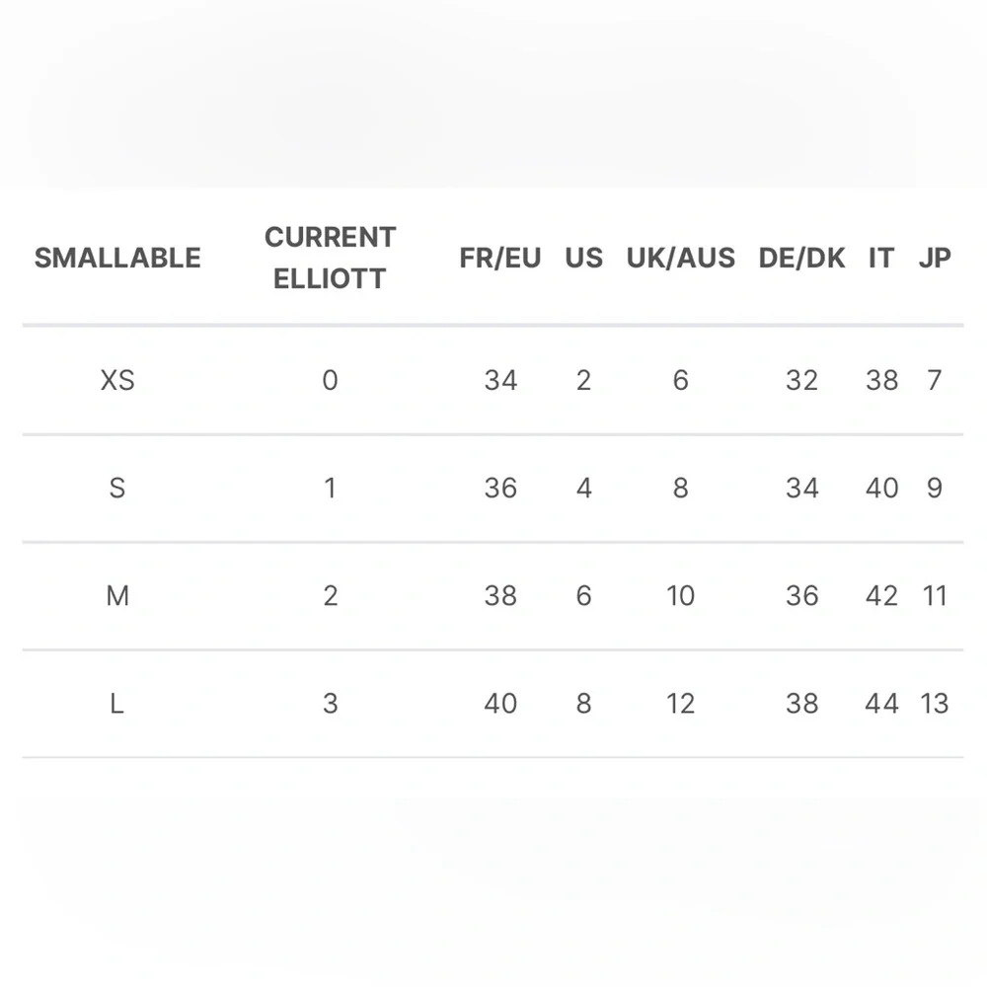Screen dimensions: 987x987
Task: Click Current Elliott size 0 cell
Action: 330,380
